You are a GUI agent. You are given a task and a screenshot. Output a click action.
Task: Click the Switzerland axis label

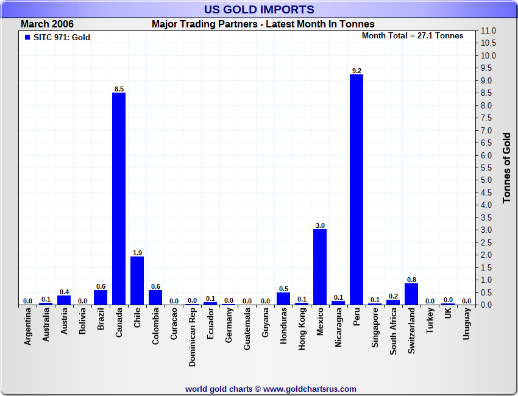point(411,331)
